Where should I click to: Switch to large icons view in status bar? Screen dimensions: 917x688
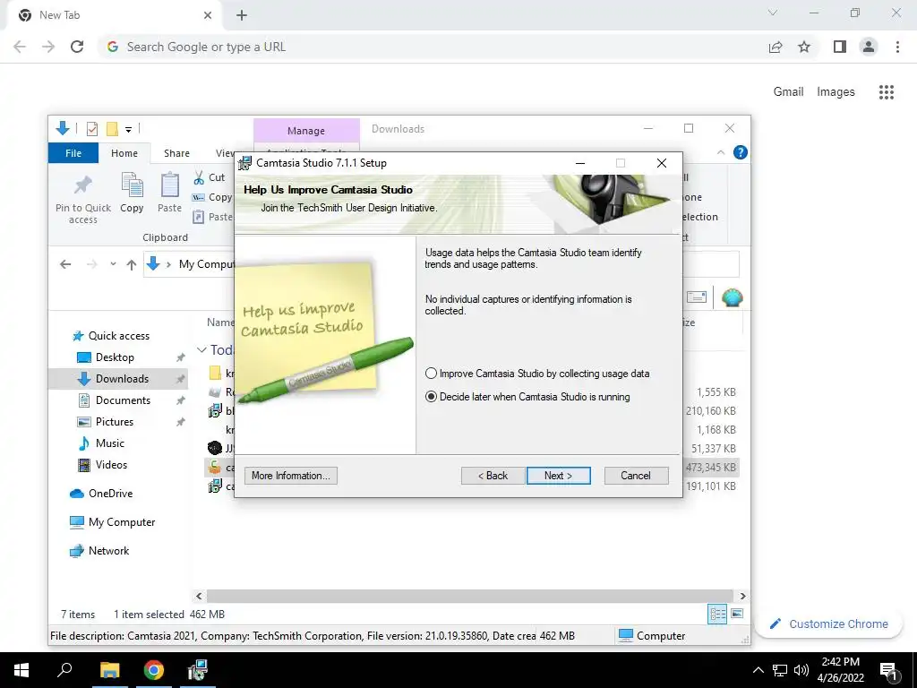[737, 614]
